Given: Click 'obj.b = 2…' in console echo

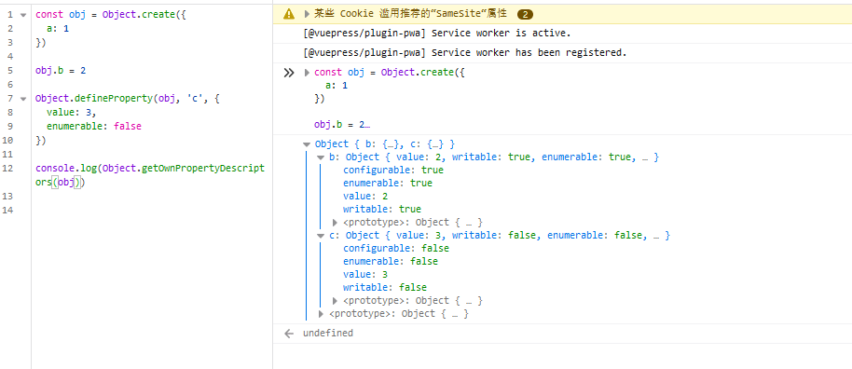Looking at the screenshot, I should pyautogui.click(x=342, y=125).
